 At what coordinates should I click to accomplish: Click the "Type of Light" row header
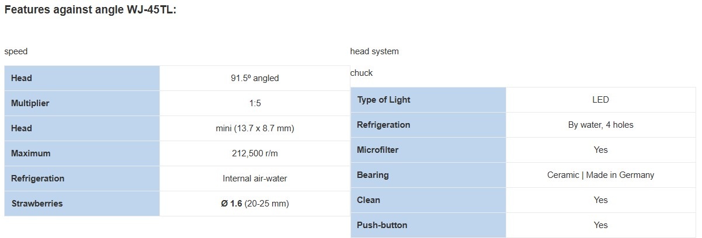[384, 100]
